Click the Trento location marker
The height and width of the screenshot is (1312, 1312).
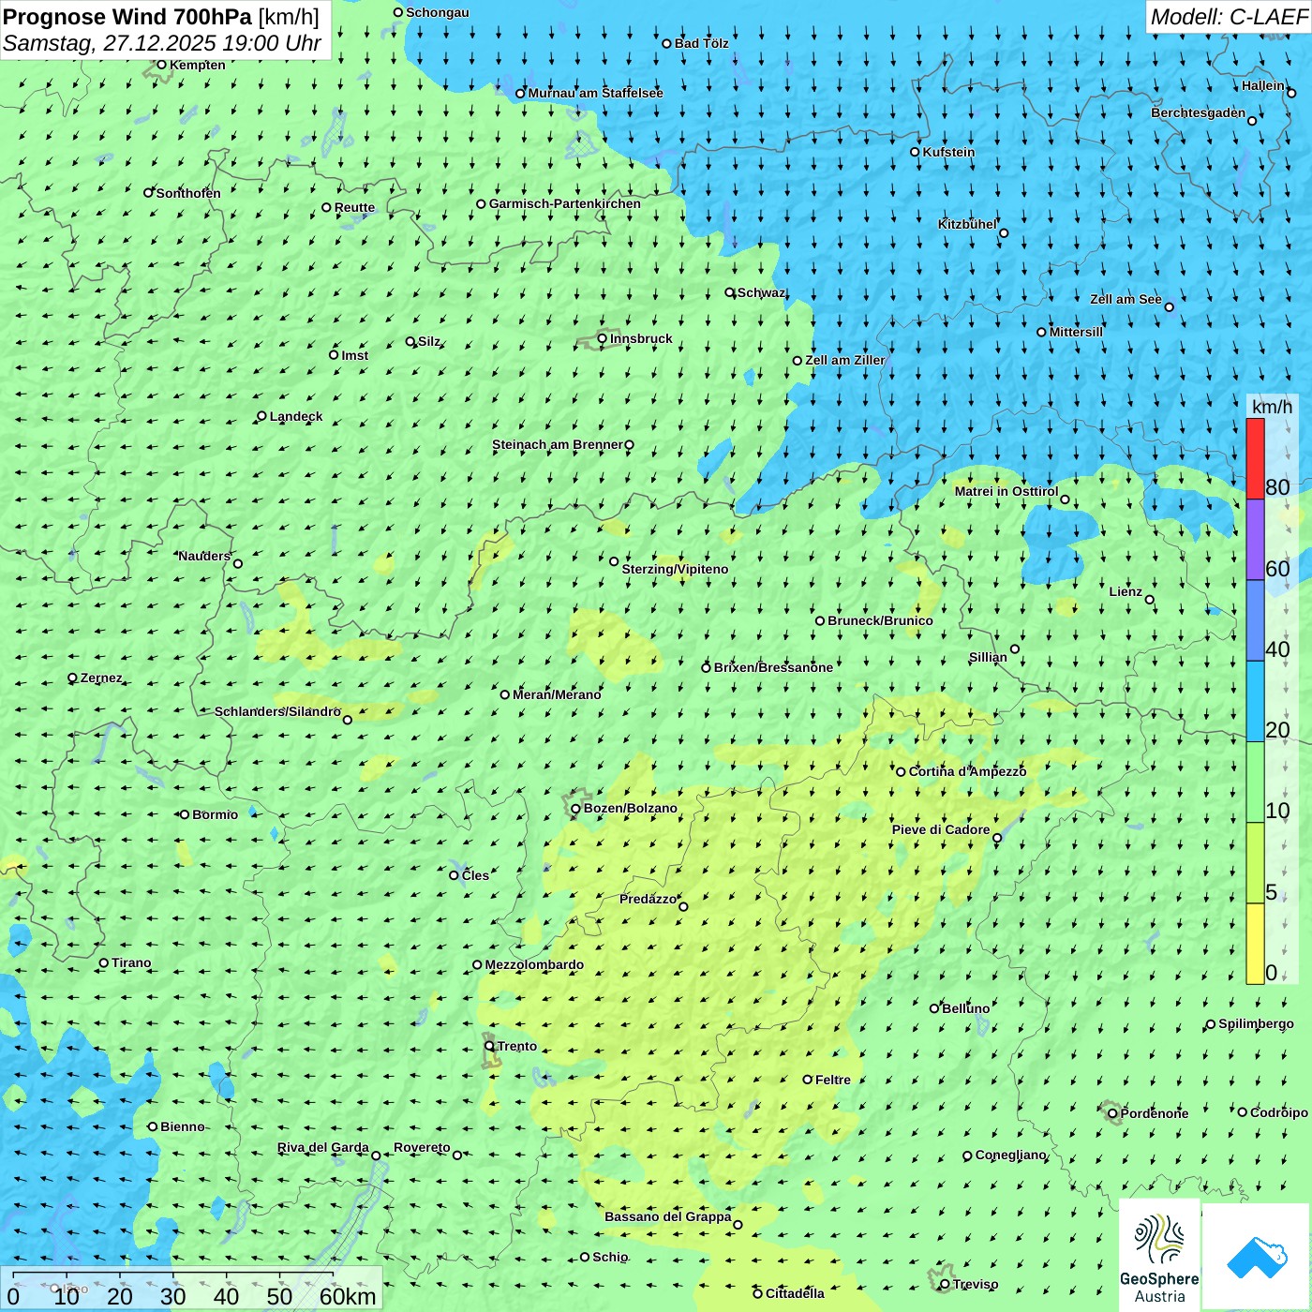489,1046
